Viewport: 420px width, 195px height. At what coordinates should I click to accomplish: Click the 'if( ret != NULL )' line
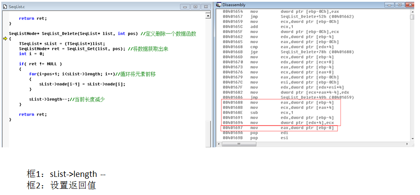(41, 64)
